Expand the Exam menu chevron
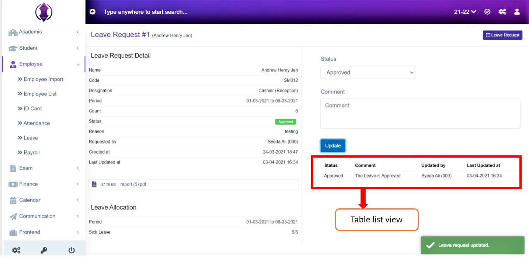The width and height of the screenshot is (529, 257). [x=77, y=168]
